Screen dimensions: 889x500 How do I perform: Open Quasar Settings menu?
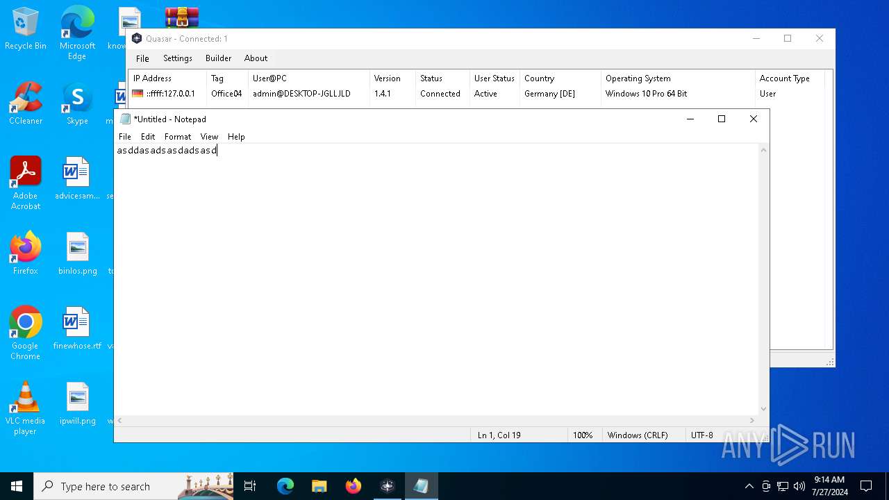coord(178,58)
